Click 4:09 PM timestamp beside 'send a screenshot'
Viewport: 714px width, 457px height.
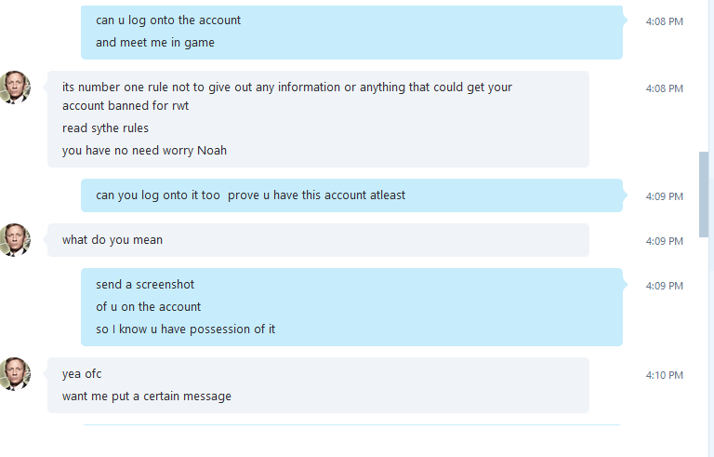(665, 286)
